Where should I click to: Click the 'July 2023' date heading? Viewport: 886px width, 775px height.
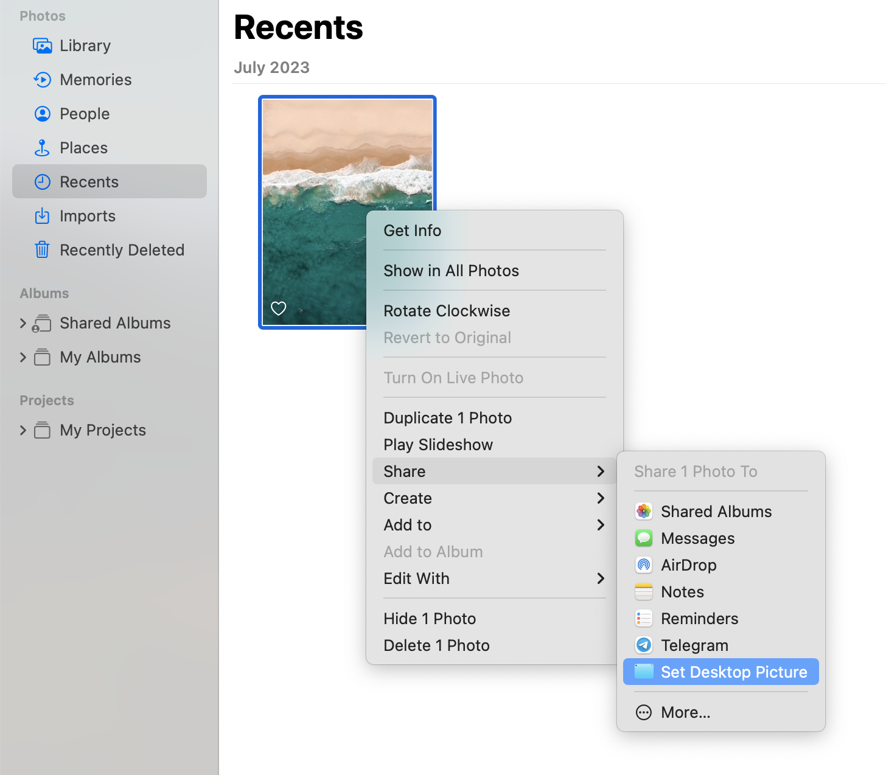271,68
